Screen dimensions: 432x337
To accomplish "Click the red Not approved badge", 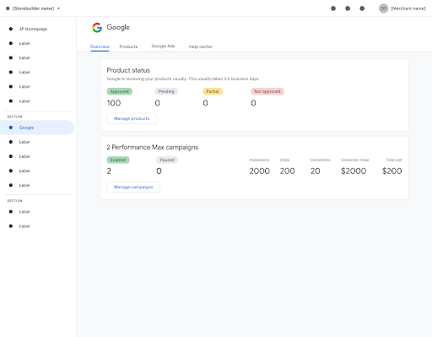I will (267, 91).
